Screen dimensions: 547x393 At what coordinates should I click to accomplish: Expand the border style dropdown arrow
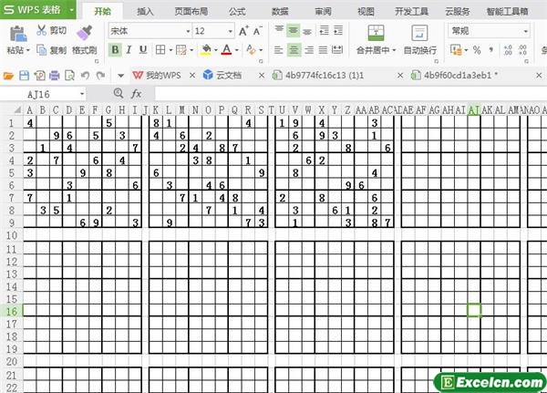tap(170, 50)
